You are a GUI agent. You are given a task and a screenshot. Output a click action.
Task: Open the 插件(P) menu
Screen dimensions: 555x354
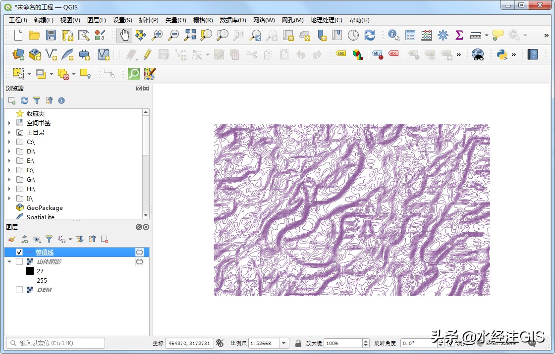[149, 20]
